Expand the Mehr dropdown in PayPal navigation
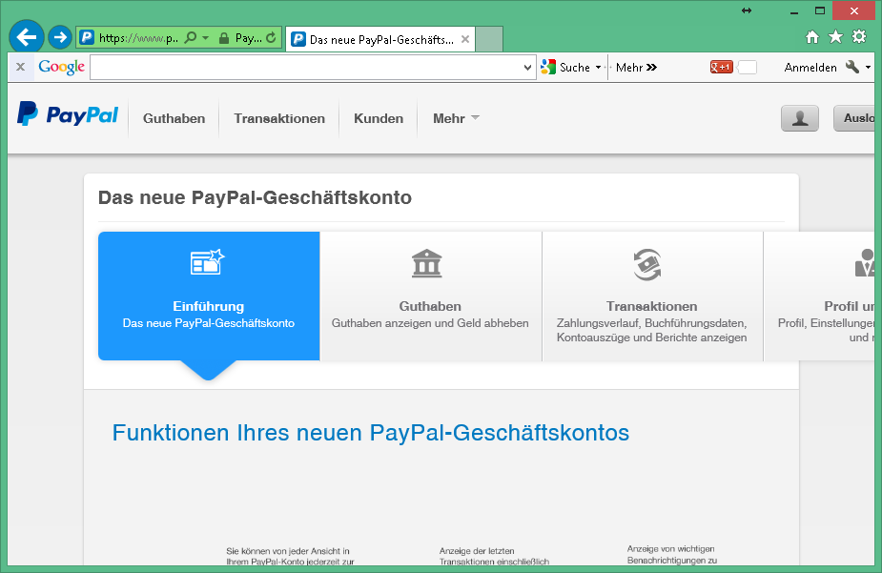The image size is (882, 573). click(456, 118)
